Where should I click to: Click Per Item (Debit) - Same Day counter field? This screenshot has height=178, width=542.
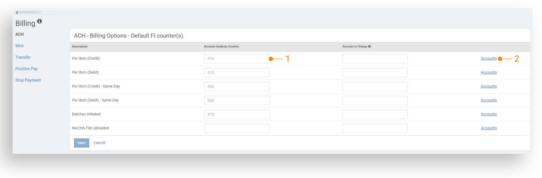coord(236,100)
